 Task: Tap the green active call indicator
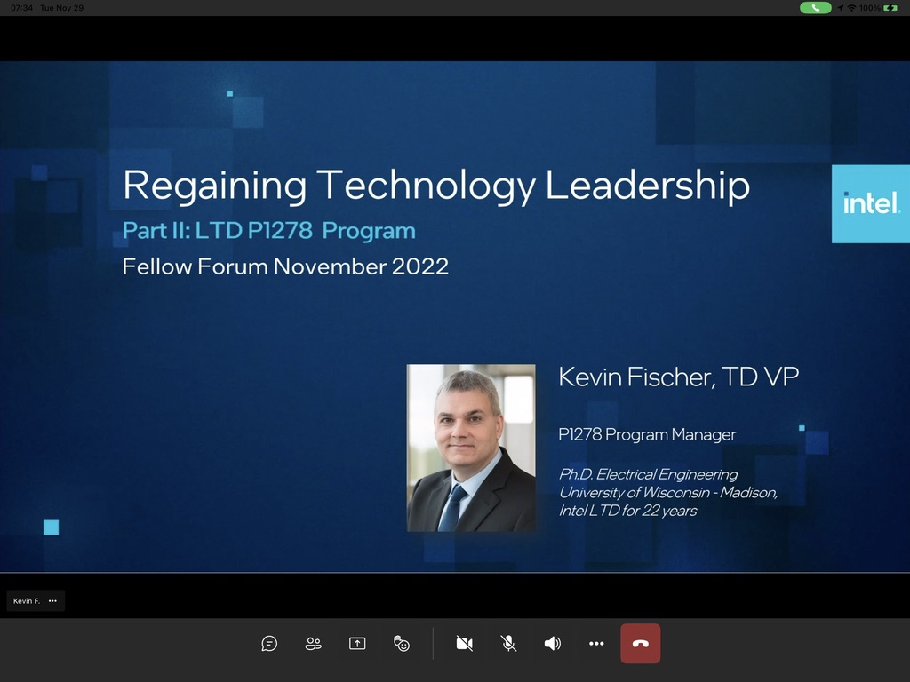point(815,8)
